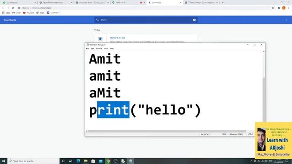Open File Explorer from the taskbar
Screen dimensions: 292x164
(86, 161)
